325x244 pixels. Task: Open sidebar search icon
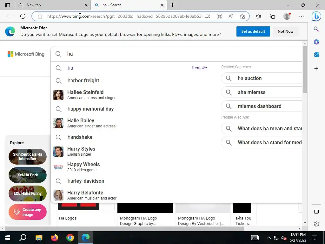[316, 29]
